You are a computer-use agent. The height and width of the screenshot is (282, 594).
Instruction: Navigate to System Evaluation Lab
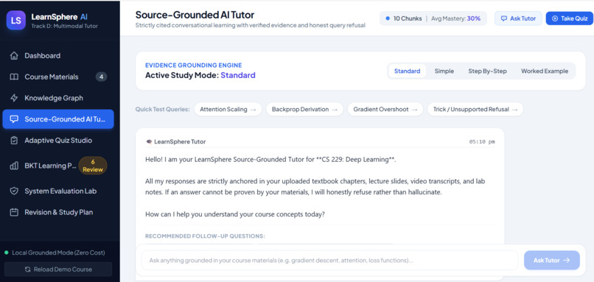point(58,191)
